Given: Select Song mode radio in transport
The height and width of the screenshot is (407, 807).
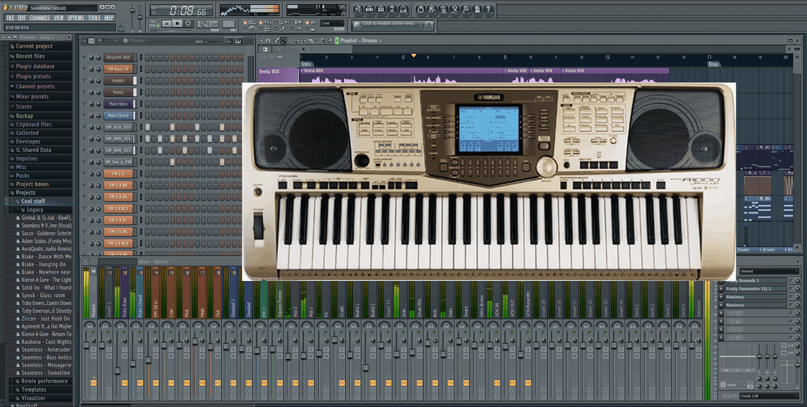Looking at the screenshot, I should coord(158,26).
